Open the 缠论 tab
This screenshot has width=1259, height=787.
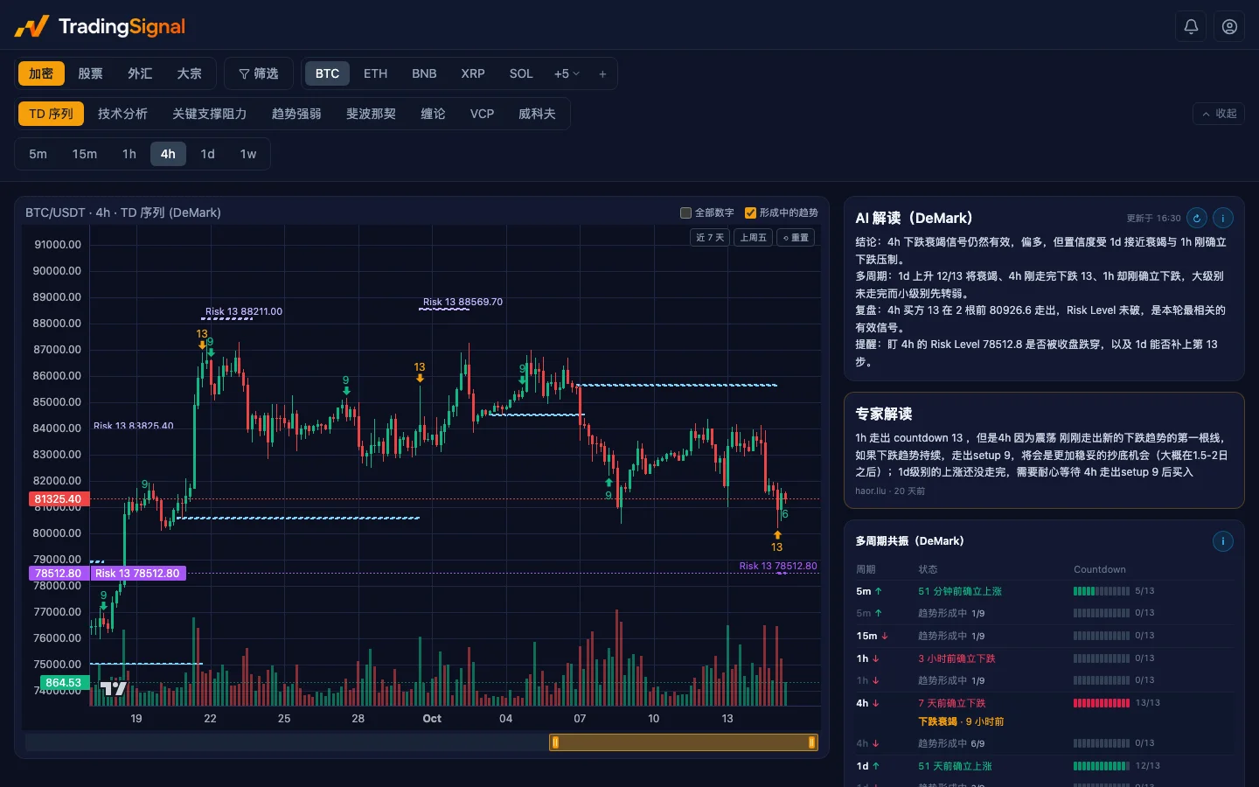pyautogui.click(x=433, y=114)
